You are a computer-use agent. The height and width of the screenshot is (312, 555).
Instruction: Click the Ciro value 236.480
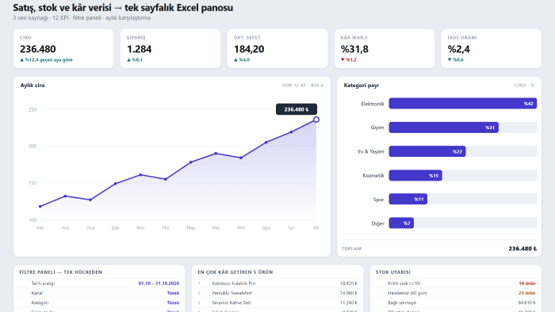pyautogui.click(x=38, y=49)
